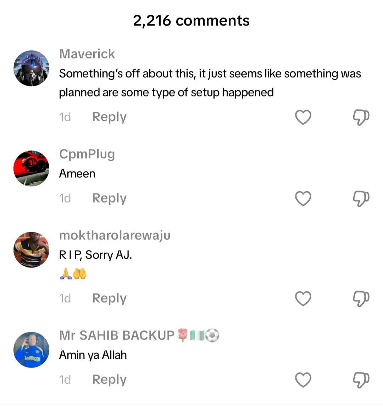Go to the moktharolarewaju username

pos(115,235)
